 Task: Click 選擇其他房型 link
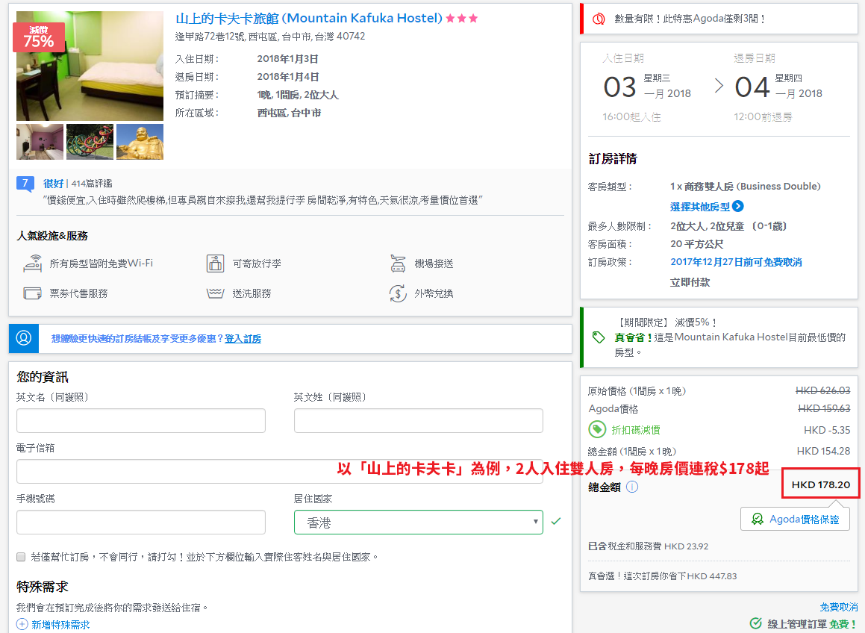(x=699, y=207)
